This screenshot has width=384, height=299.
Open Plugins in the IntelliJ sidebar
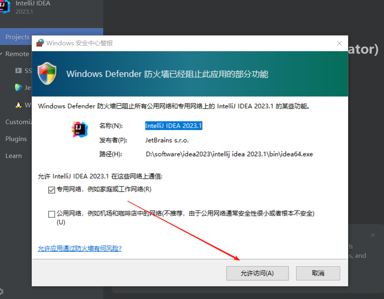[16, 139]
